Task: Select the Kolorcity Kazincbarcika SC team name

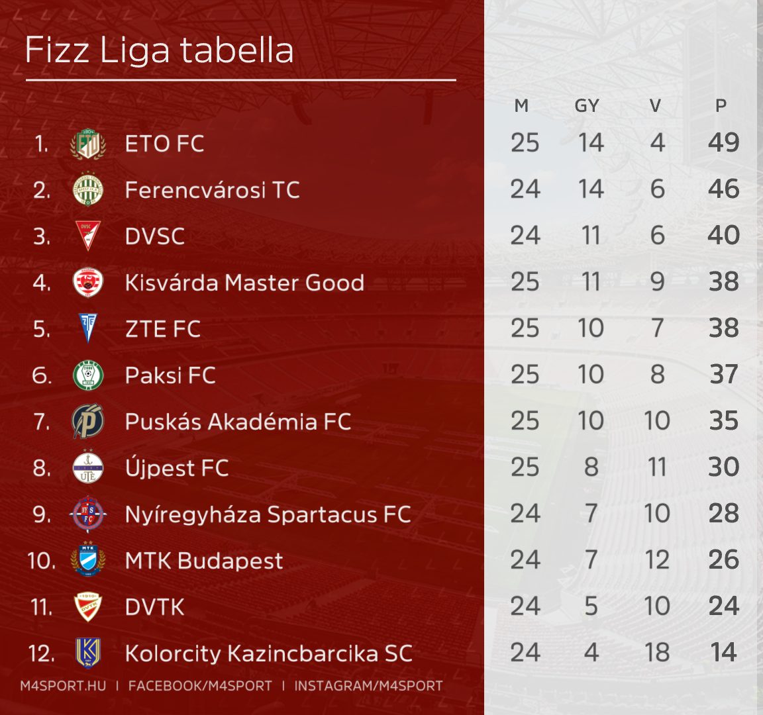Action: [268, 653]
